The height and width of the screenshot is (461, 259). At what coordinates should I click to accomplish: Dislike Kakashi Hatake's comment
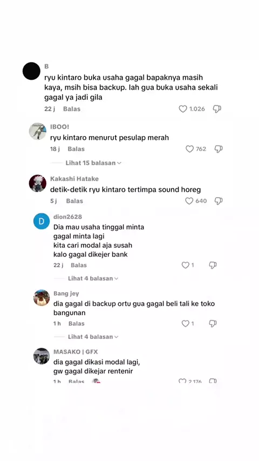[x=219, y=201]
